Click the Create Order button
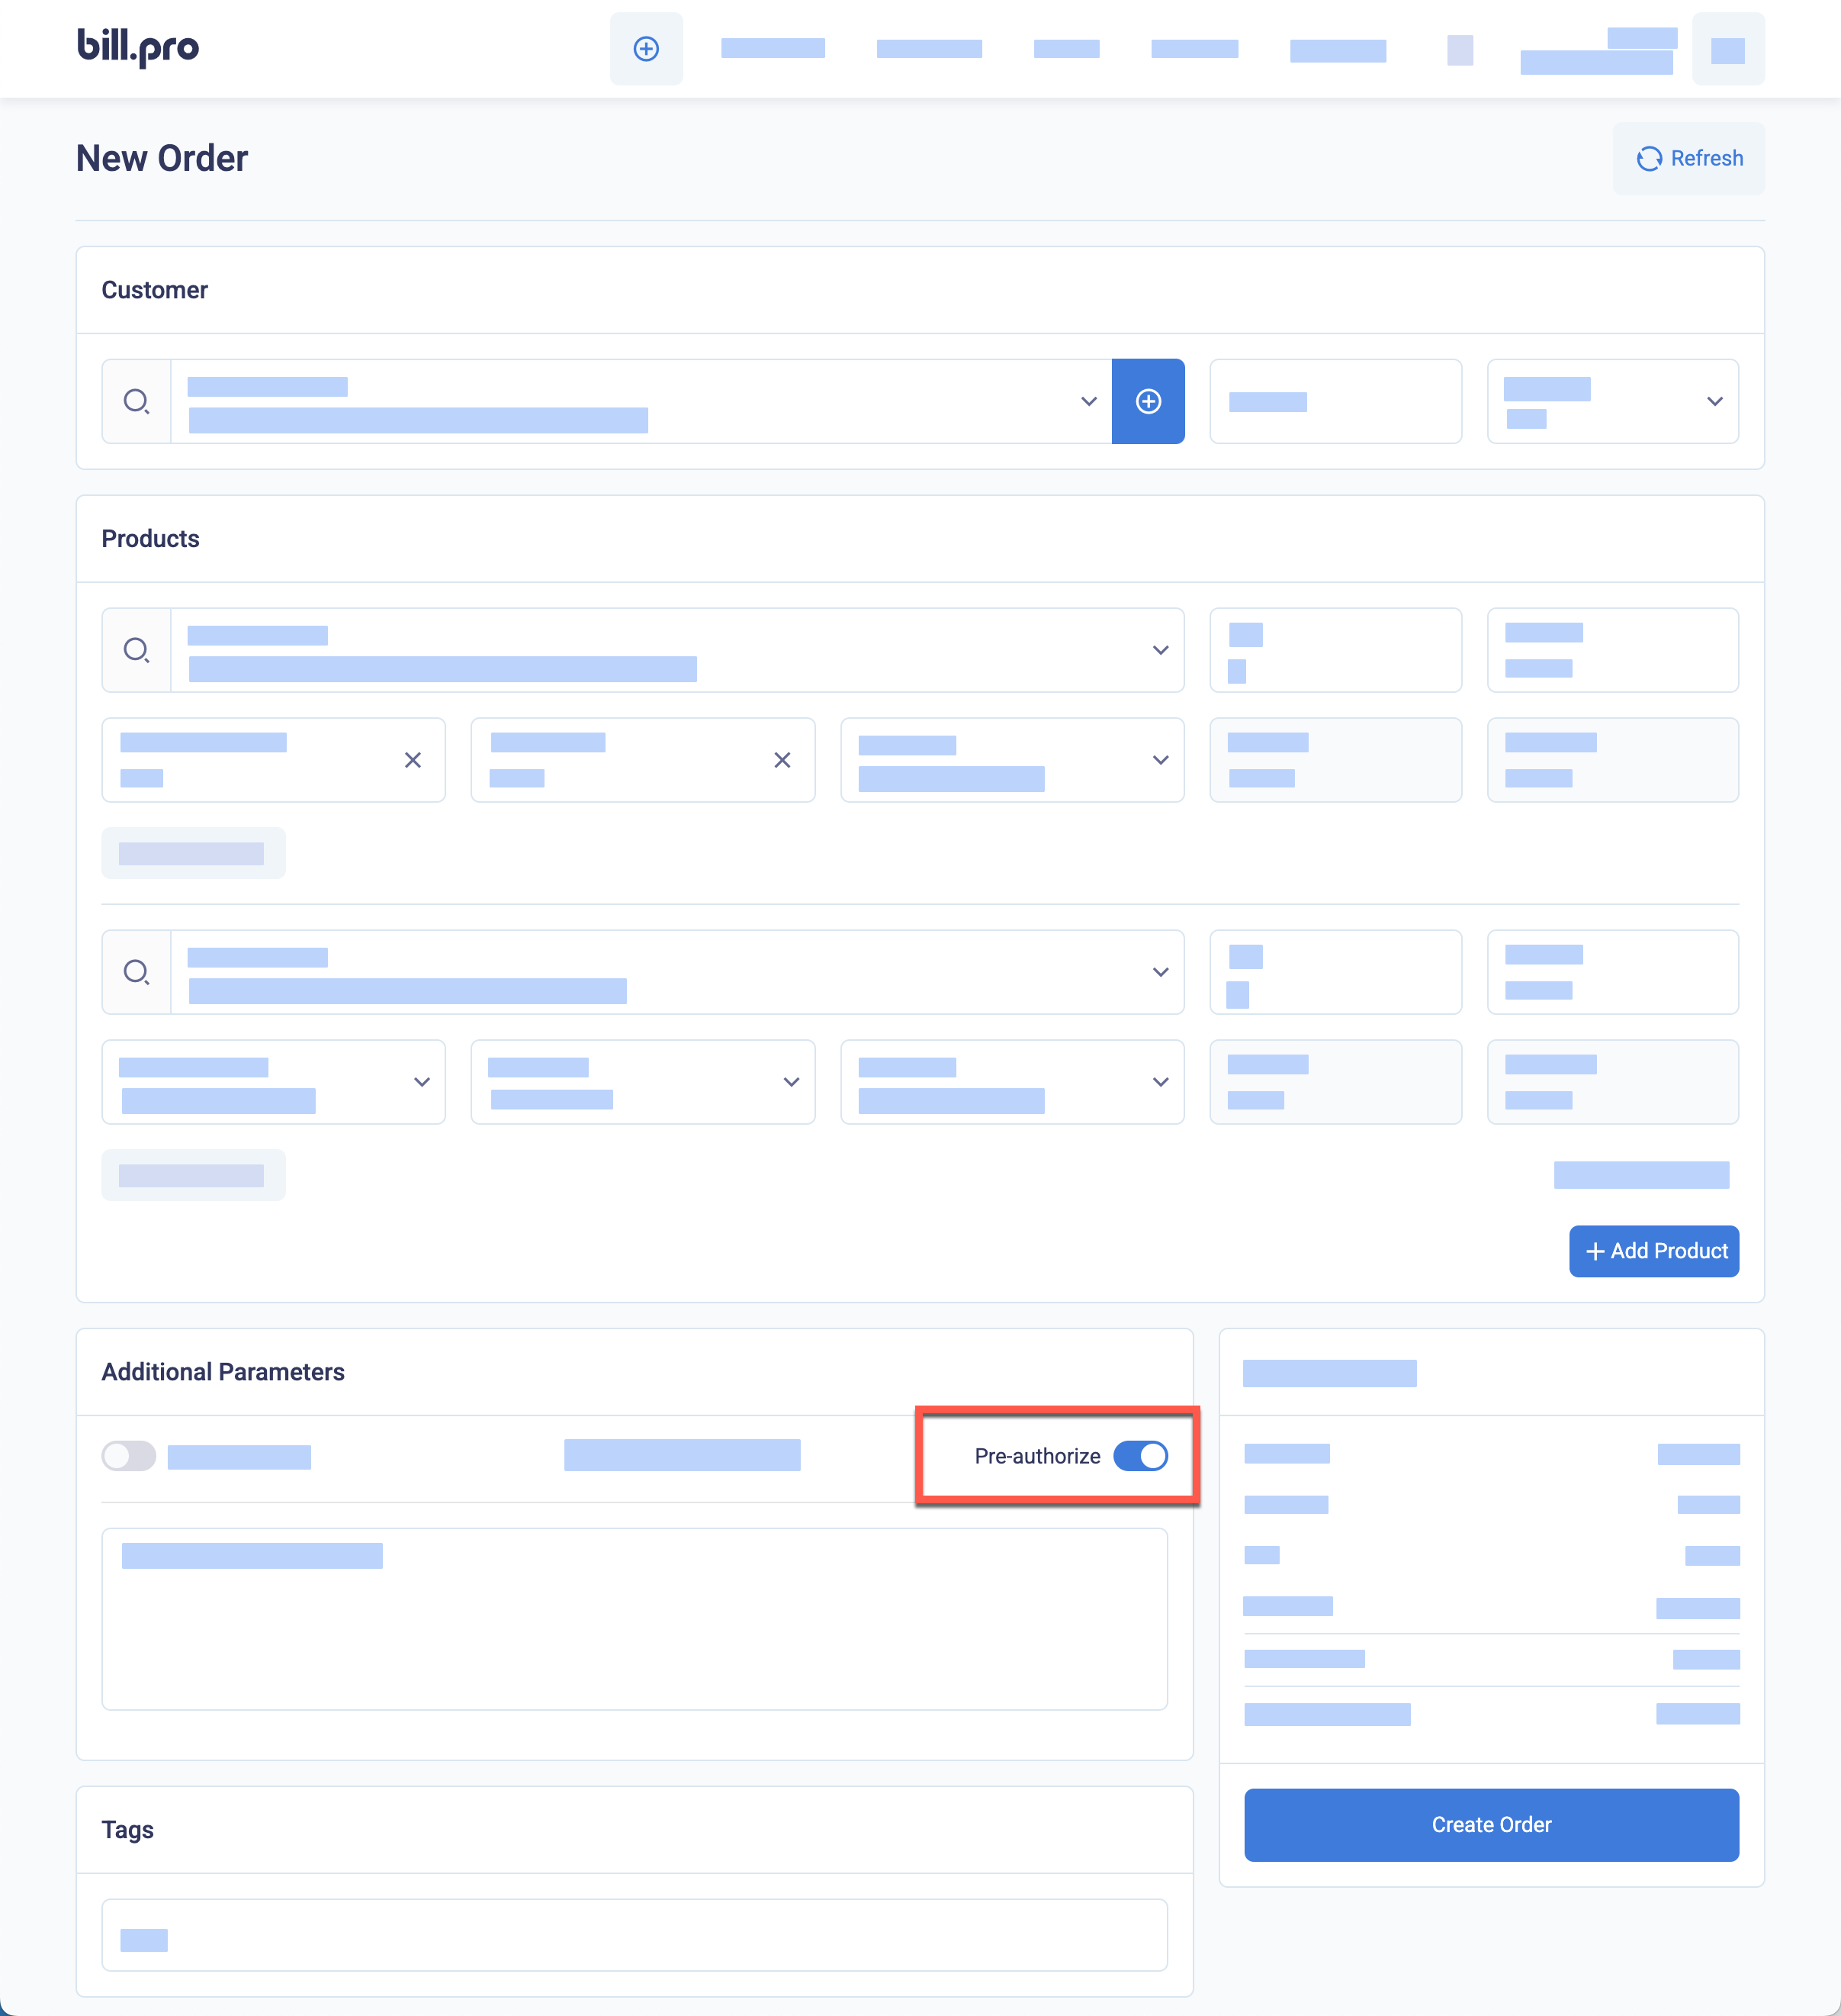Viewport: 1841px width, 2016px height. [1491, 1825]
